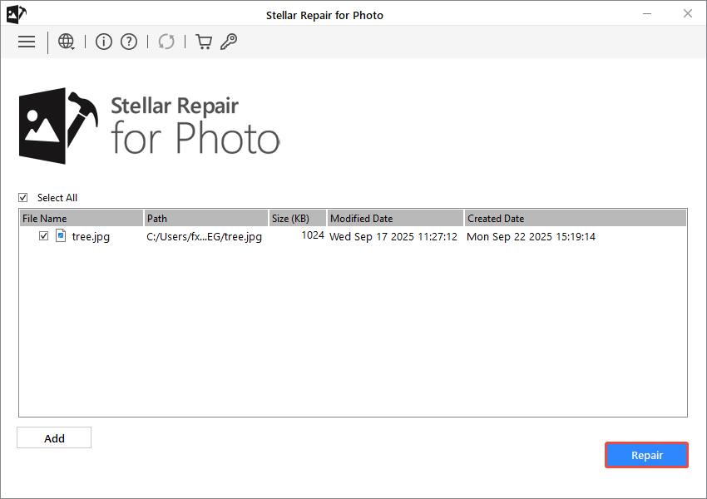Click the Path column header
This screenshot has width=707, height=499.
point(205,218)
